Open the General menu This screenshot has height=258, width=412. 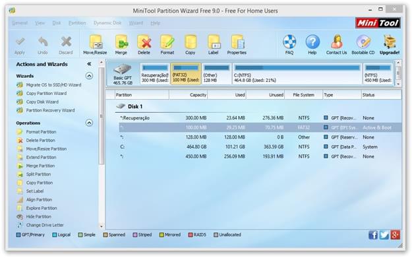pos(20,23)
